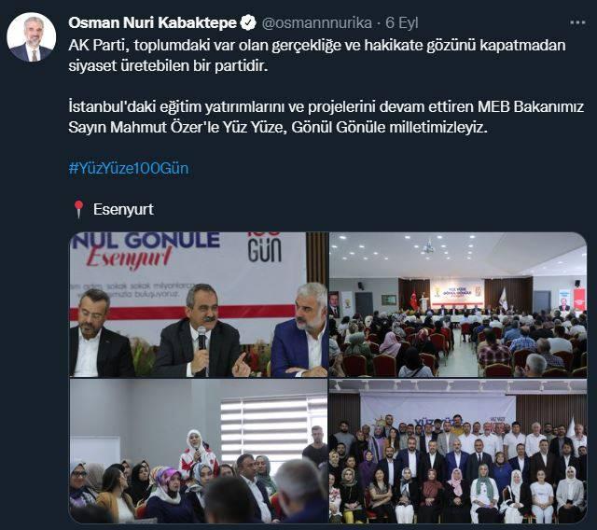
Task: Click the red location pin emoji
Action: pos(78,209)
